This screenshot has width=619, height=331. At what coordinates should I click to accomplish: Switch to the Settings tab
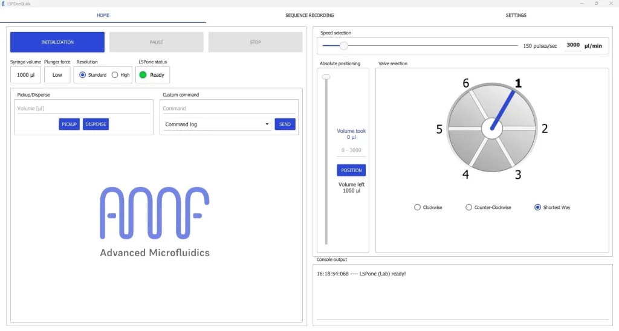click(x=516, y=15)
